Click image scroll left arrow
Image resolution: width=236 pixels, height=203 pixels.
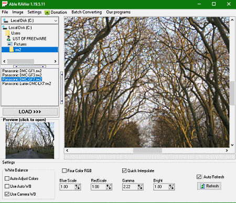click(67, 150)
